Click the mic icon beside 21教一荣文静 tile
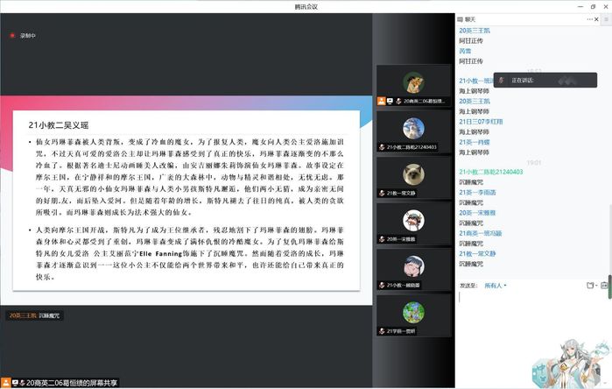 tap(382, 193)
